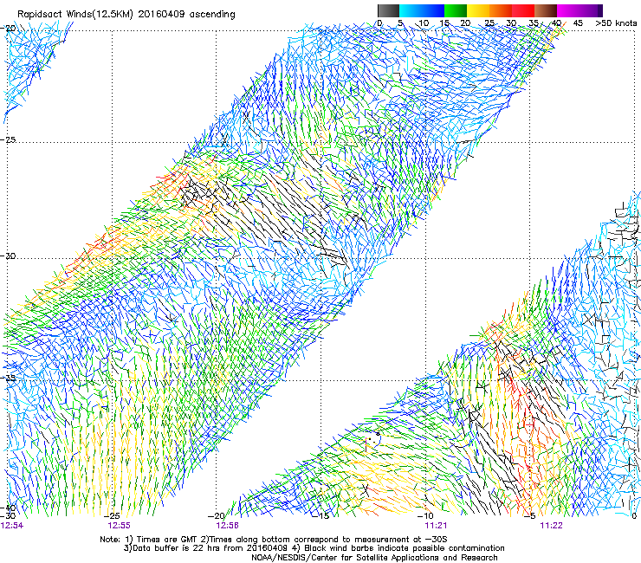The height and width of the screenshot is (563, 641).
Task: Click the legend label '45'
Action: pos(578,23)
